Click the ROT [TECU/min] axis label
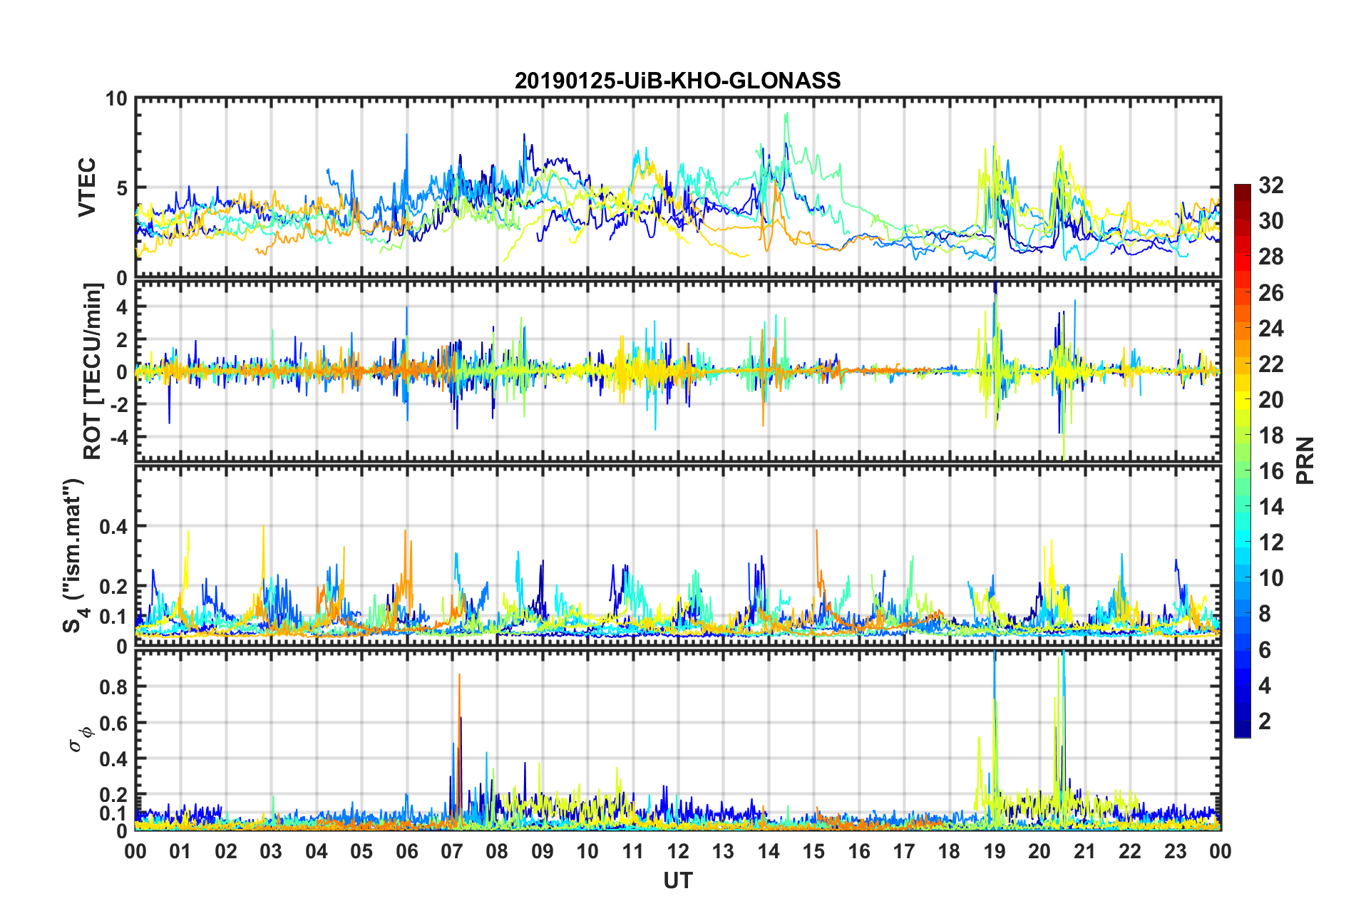 [x=93, y=371]
